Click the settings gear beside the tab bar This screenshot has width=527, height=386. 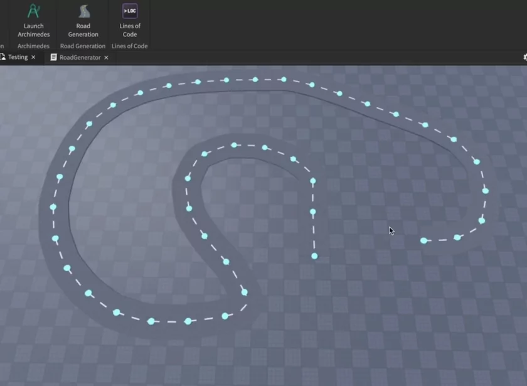[x=524, y=57]
